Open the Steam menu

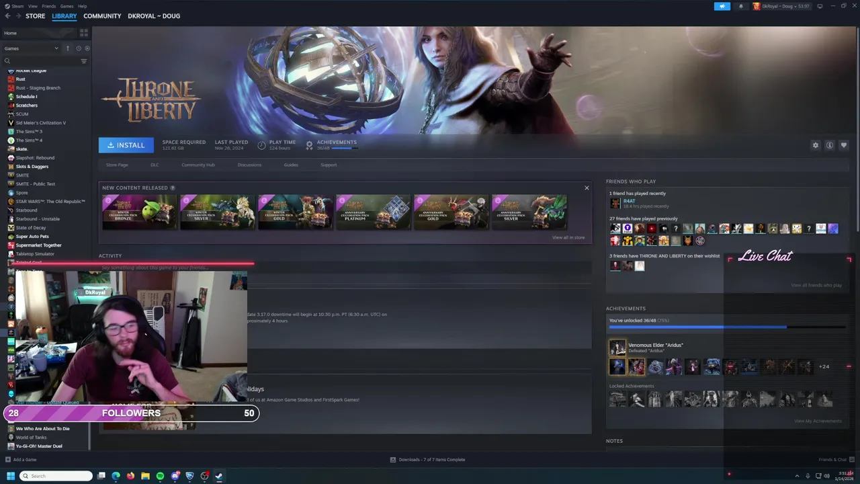tap(17, 6)
